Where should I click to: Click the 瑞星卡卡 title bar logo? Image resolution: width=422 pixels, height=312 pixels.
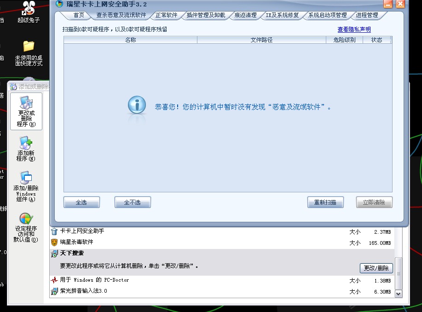[x=59, y=4]
